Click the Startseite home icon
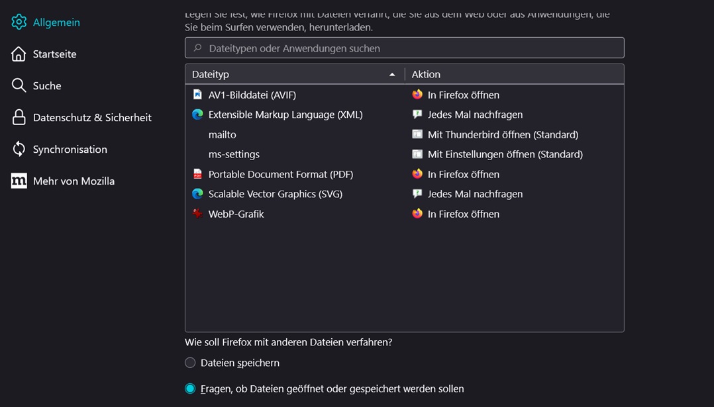This screenshot has width=714, height=407. (x=19, y=54)
